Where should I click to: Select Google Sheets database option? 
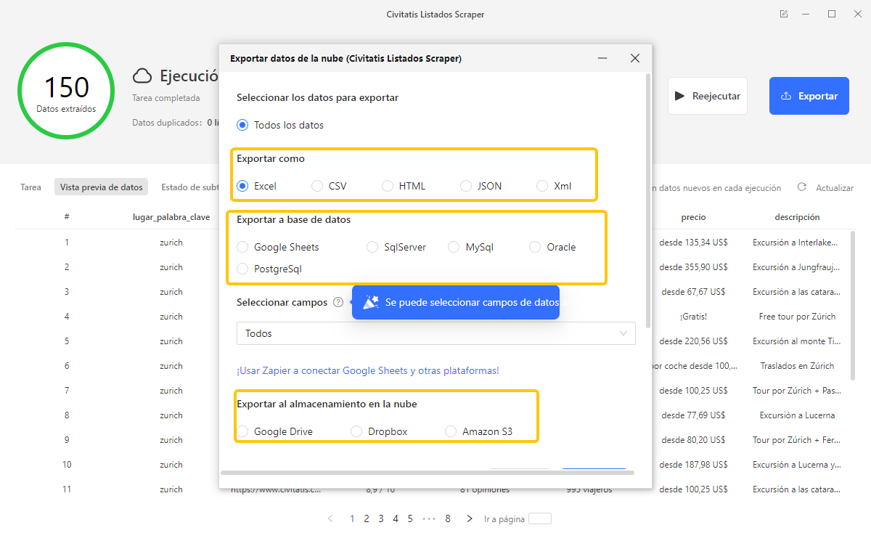tap(242, 247)
